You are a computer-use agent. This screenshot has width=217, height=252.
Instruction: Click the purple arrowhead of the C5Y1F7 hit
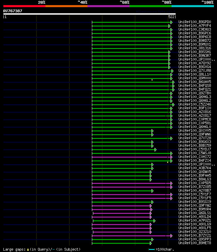171,194
